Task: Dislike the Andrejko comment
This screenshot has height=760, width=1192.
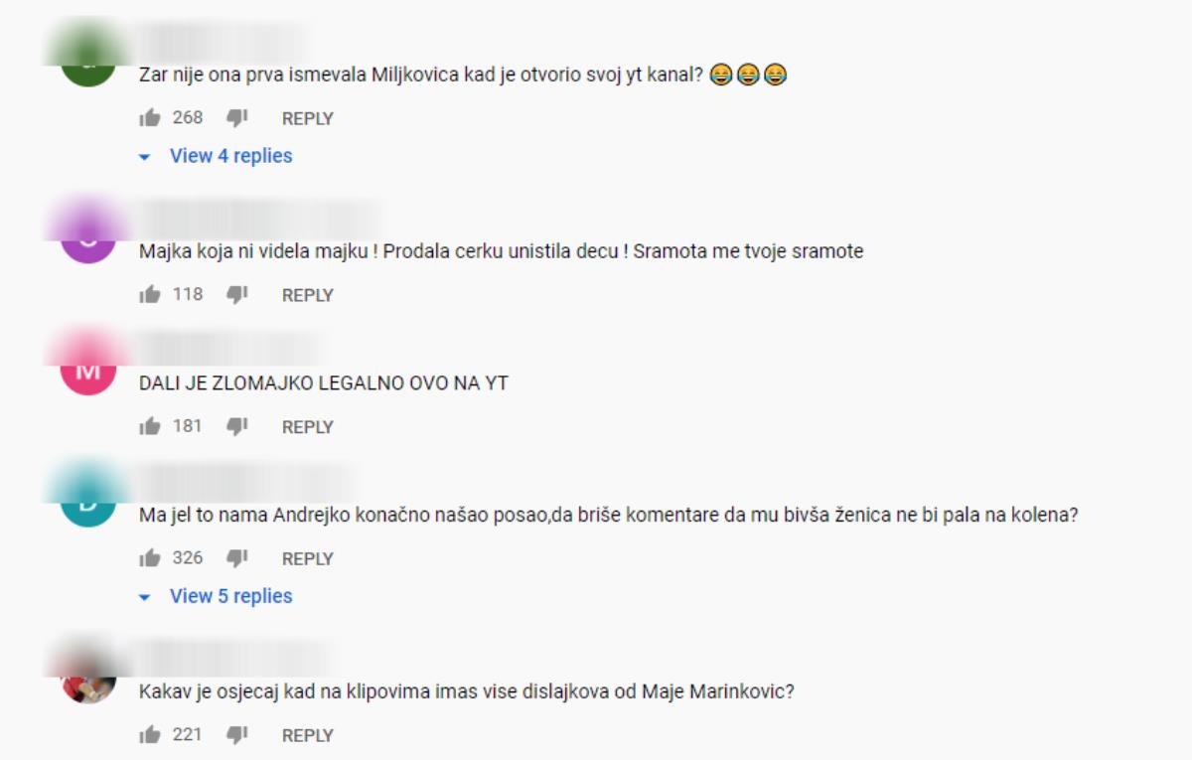Action: pos(236,558)
